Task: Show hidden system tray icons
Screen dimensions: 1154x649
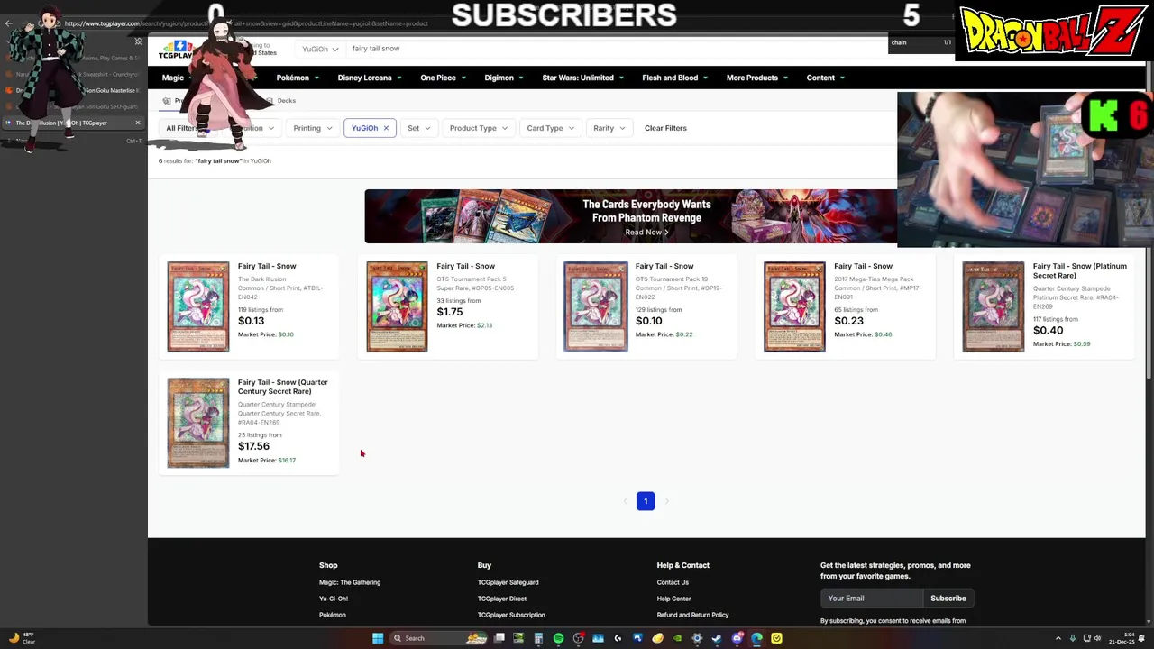Action: [x=1058, y=638]
